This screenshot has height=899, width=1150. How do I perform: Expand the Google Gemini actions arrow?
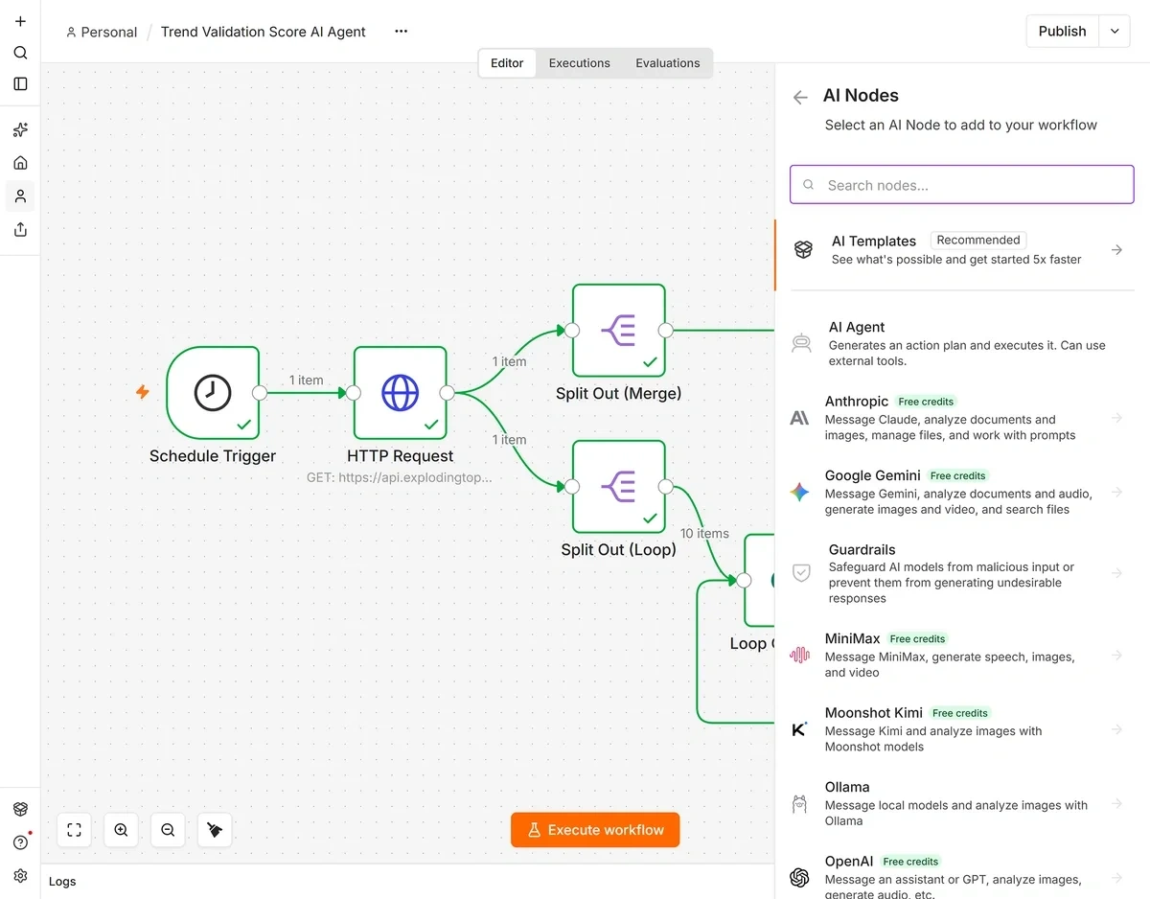click(x=1116, y=493)
